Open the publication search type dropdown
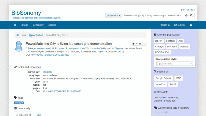Screen dimensions: 206x116 tap(113, 16)
